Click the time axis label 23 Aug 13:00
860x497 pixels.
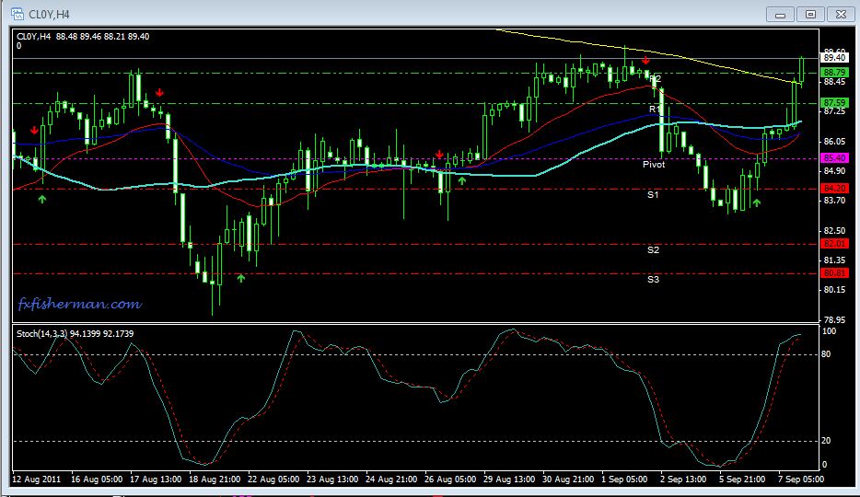332,480
